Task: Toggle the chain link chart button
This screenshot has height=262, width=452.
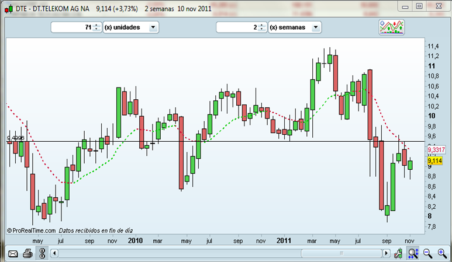Action: (x=42, y=253)
